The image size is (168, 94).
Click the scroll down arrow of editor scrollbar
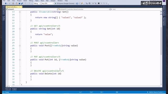(x=161, y=84)
